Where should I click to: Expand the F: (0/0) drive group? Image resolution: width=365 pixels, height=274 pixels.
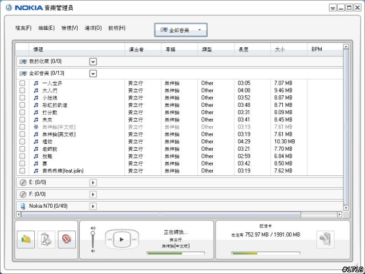[93, 194]
